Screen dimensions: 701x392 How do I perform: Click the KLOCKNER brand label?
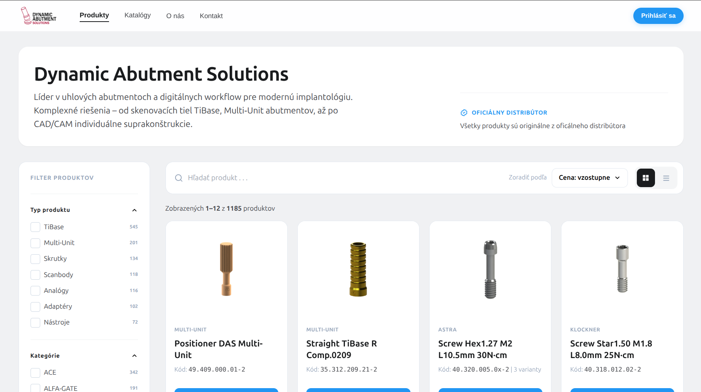[x=585, y=330]
